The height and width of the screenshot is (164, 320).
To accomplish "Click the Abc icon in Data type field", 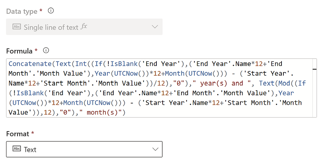I will (17, 27).
